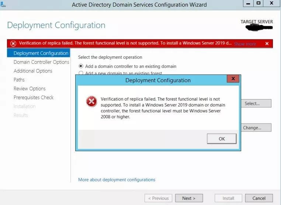Click the Change... button
This screenshot has width=281, height=205.
coord(256,128)
